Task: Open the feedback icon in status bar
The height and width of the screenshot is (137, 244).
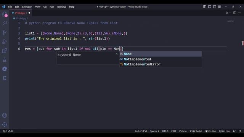Action: [x=234, y=131]
